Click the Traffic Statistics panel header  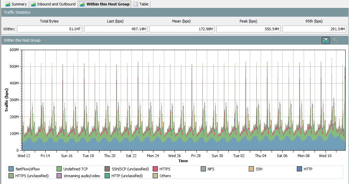tap(174, 12)
